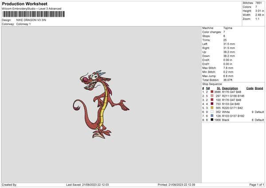Image resolution: width=266 pixels, height=188 pixels.
Task: Click the Code column header
Action: (250, 88)
